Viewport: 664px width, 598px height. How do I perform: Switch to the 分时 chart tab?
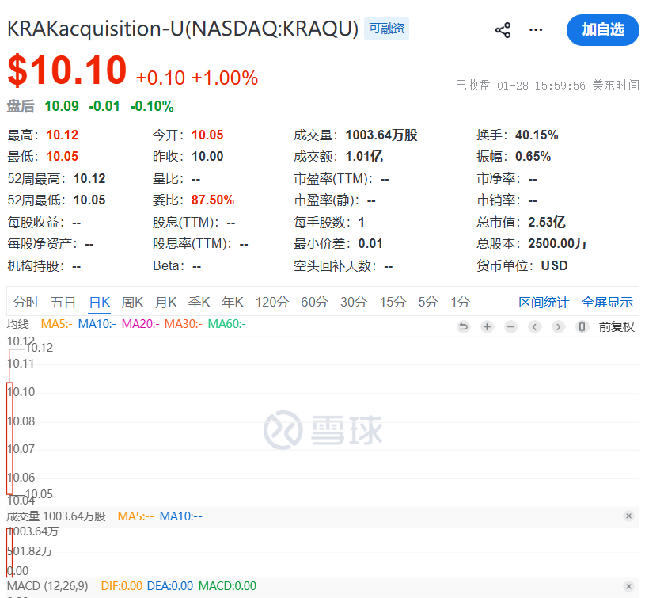click(25, 302)
